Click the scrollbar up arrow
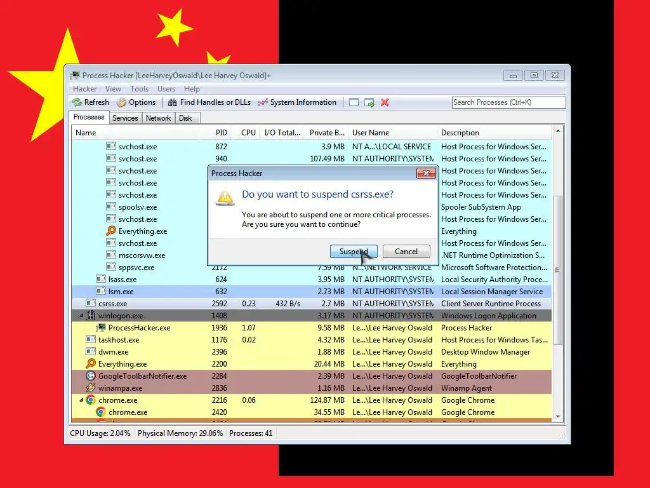Screen dimensions: 650x488 557,131
